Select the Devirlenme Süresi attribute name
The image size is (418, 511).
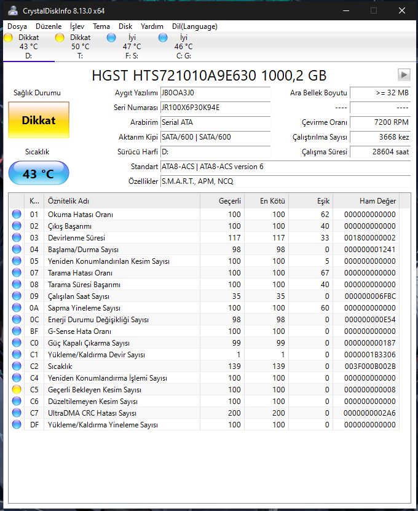pos(77,238)
